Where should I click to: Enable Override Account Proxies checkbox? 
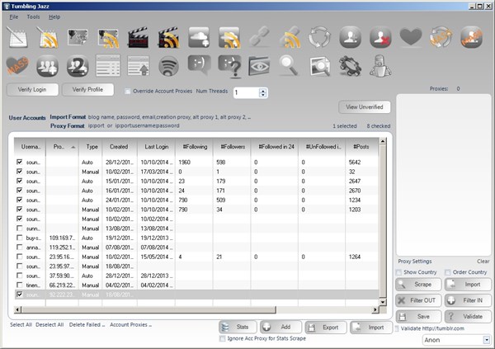click(128, 92)
